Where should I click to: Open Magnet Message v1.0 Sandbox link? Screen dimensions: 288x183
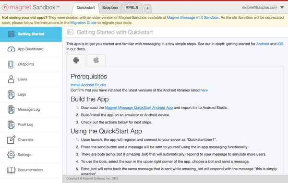[x=192, y=18]
